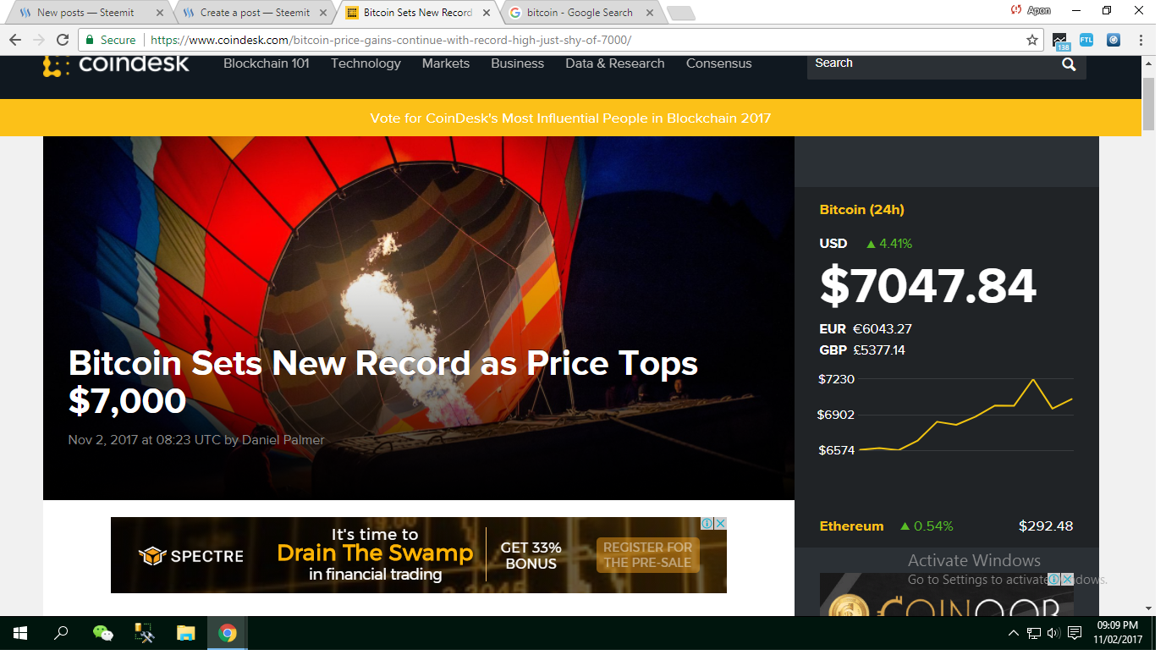Click the search magnifier icon on CoinDesk

click(1068, 63)
